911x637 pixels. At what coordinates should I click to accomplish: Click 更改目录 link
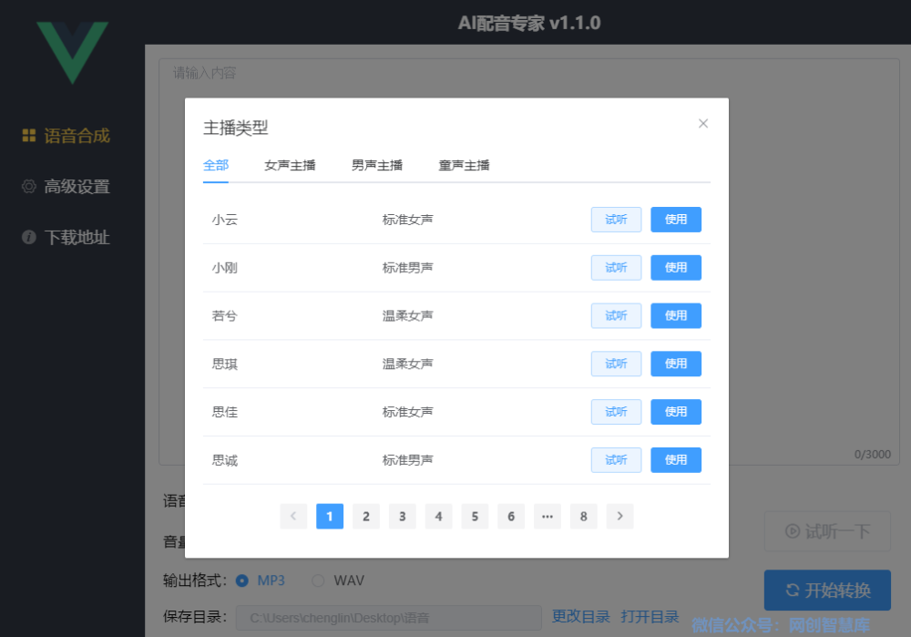[580, 617]
